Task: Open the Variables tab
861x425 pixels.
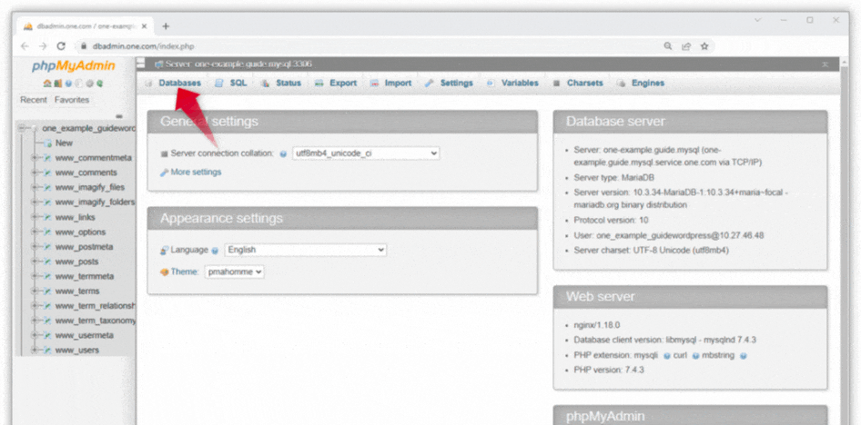Action: [x=520, y=84]
